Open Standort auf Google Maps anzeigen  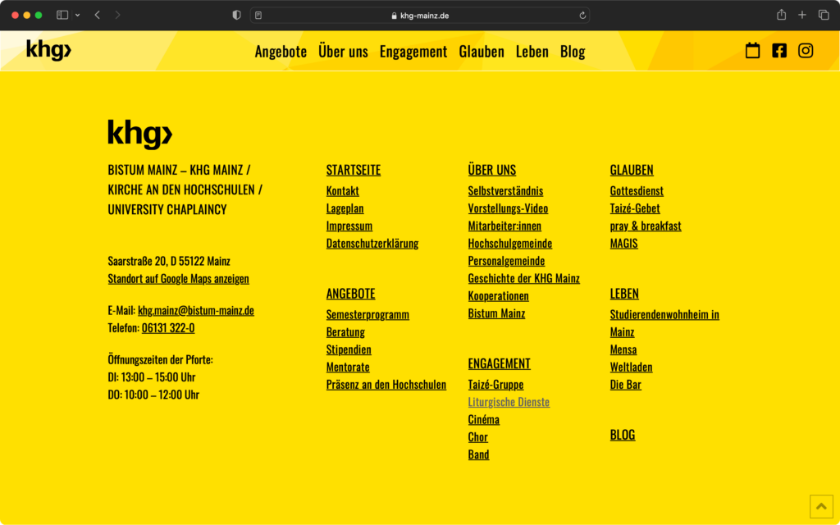tap(178, 278)
